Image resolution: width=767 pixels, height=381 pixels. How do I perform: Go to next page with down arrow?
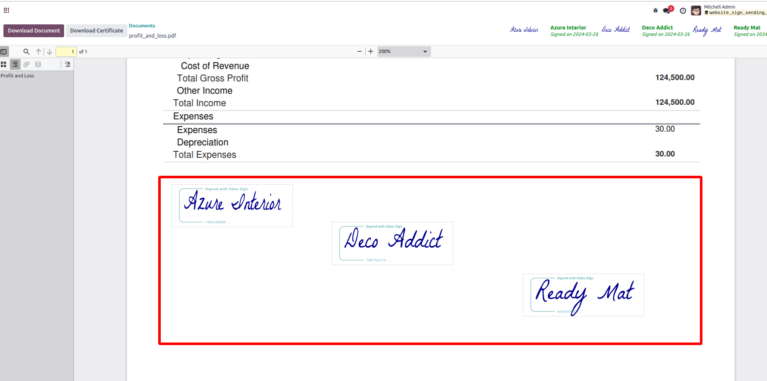point(50,52)
